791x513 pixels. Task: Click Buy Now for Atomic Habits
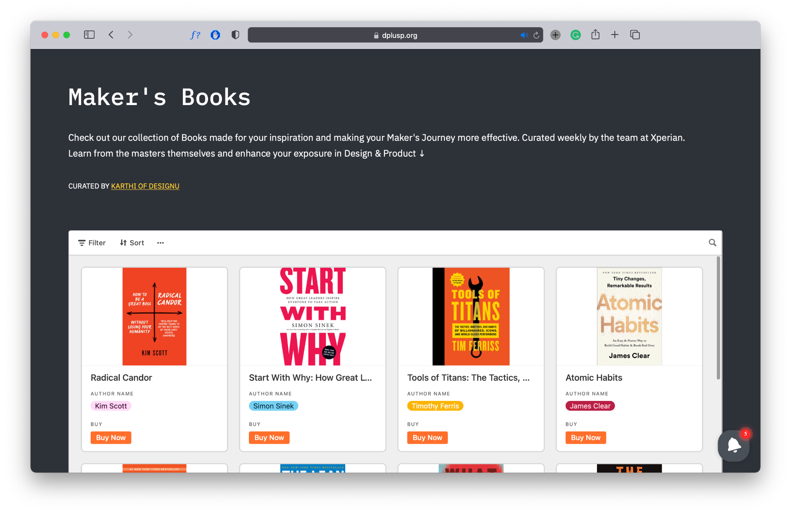[x=585, y=438]
